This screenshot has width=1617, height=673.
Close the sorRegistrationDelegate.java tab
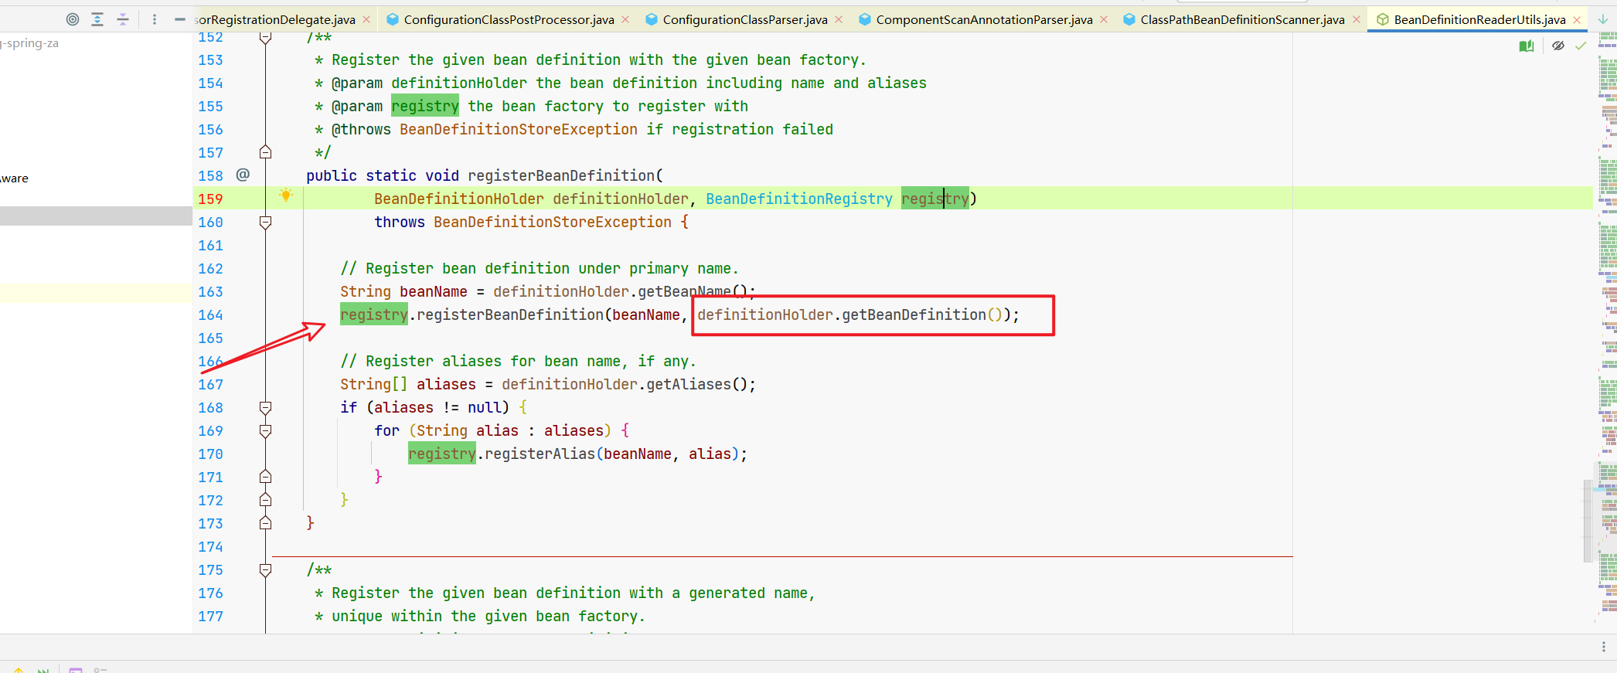[x=366, y=19]
